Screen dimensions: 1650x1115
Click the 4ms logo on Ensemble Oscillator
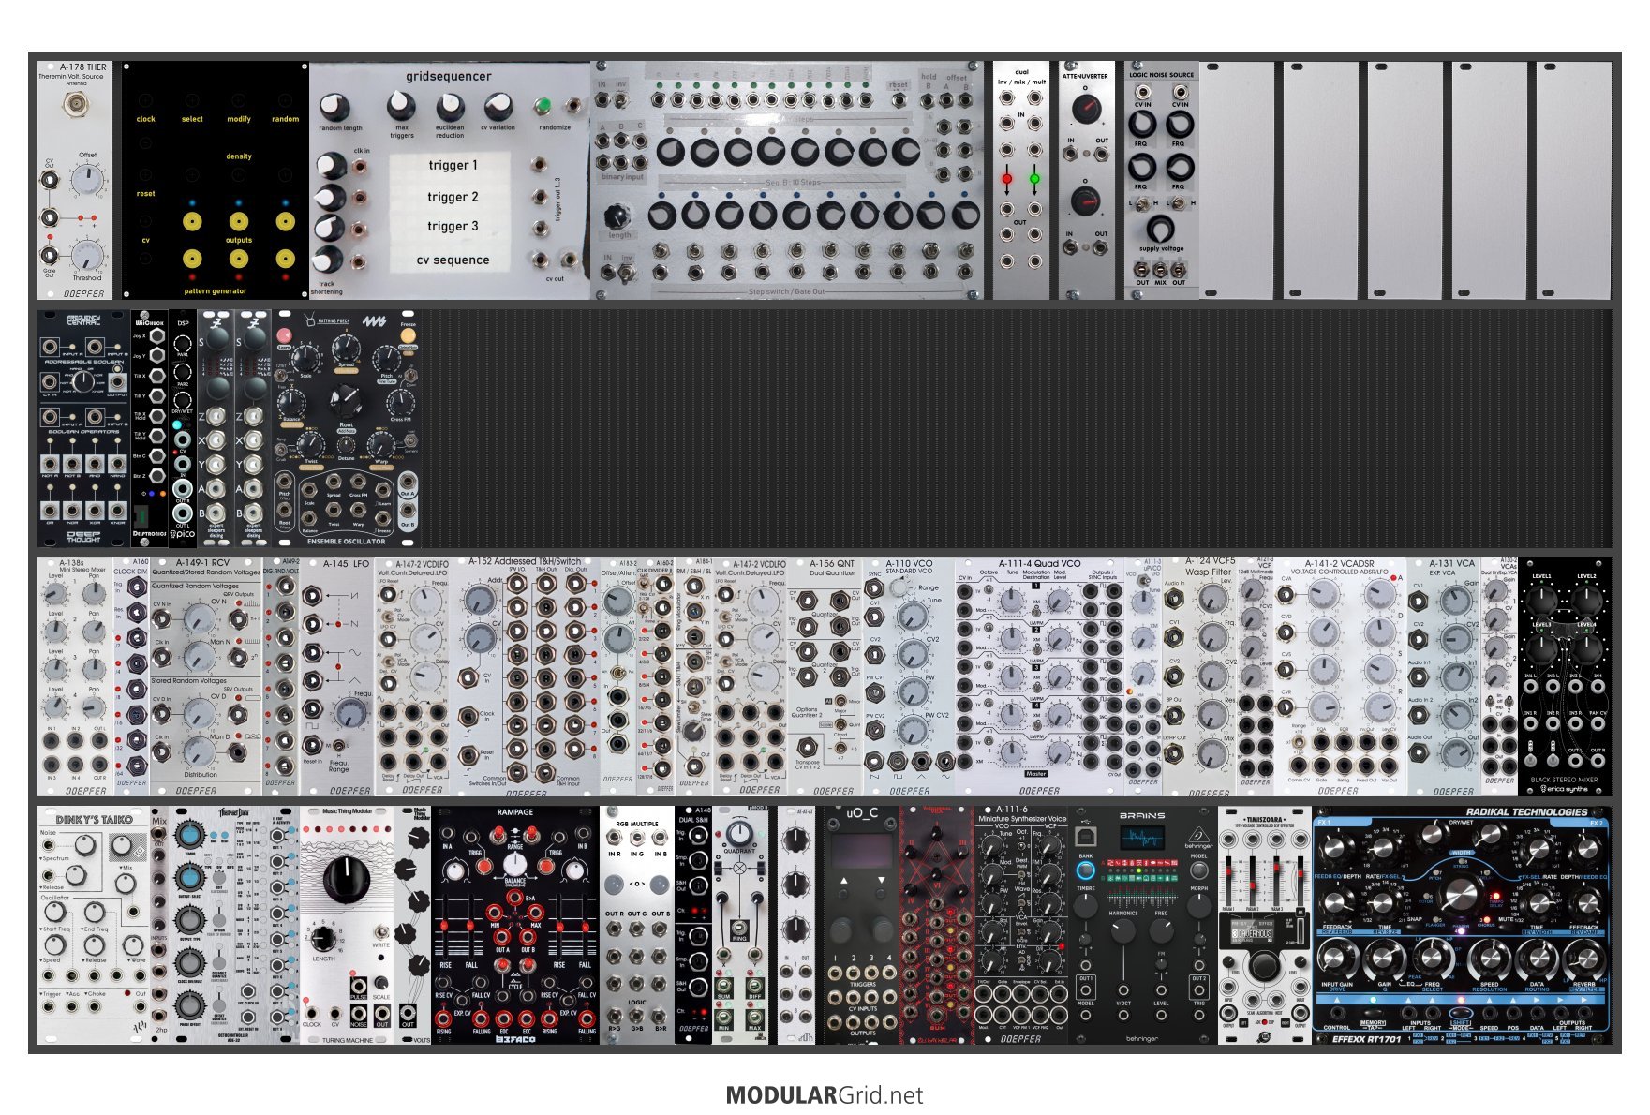point(375,321)
